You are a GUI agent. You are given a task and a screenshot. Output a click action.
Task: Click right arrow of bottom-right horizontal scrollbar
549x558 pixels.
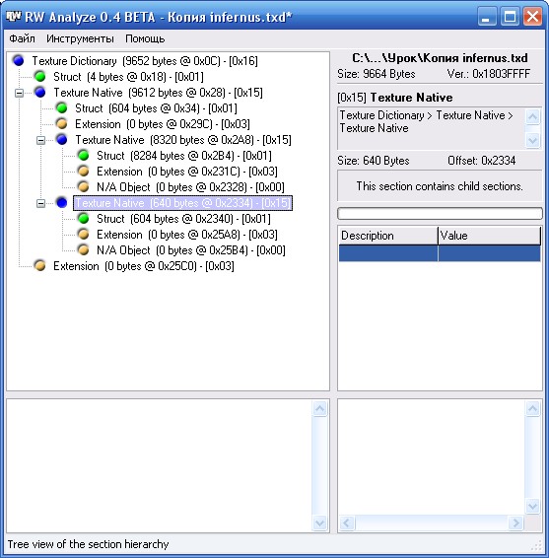(x=515, y=523)
